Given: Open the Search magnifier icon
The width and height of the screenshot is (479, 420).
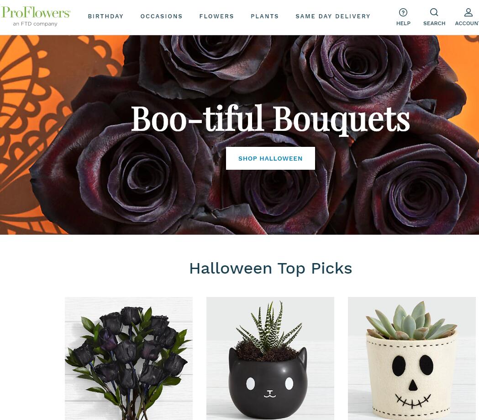Looking at the screenshot, I should pos(434,12).
